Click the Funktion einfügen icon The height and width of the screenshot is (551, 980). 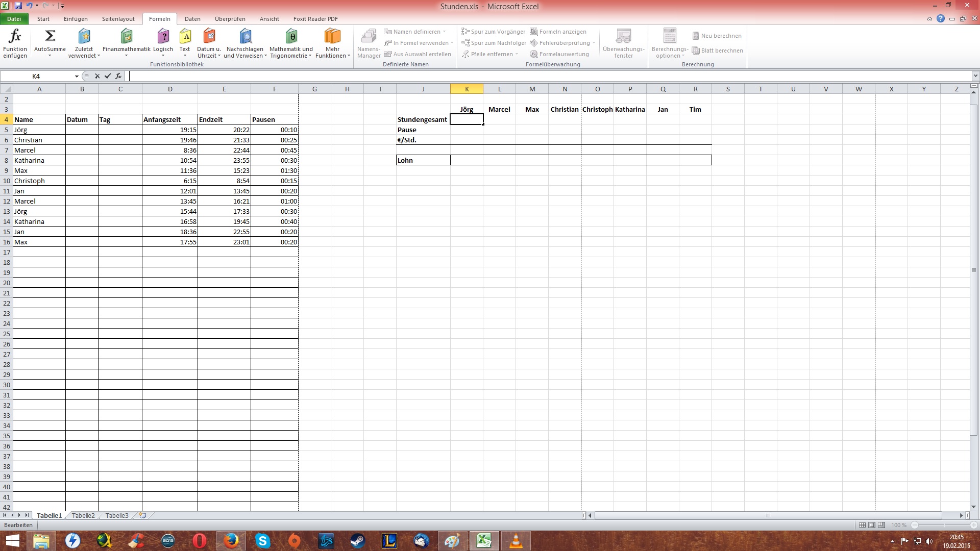point(15,37)
